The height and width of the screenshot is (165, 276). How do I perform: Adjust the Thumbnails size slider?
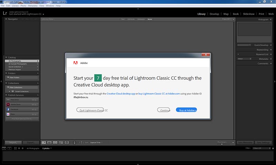(x=222, y=144)
